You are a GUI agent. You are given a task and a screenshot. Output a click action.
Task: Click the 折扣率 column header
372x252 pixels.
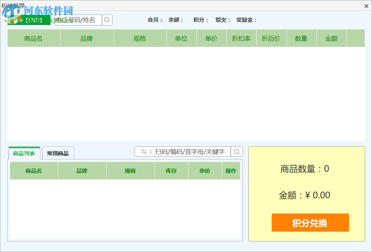click(x=241, y=38)
